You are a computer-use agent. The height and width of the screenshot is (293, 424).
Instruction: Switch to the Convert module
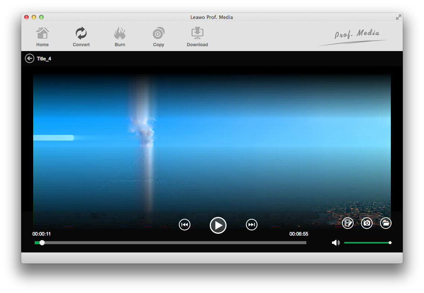coord(81,37)
